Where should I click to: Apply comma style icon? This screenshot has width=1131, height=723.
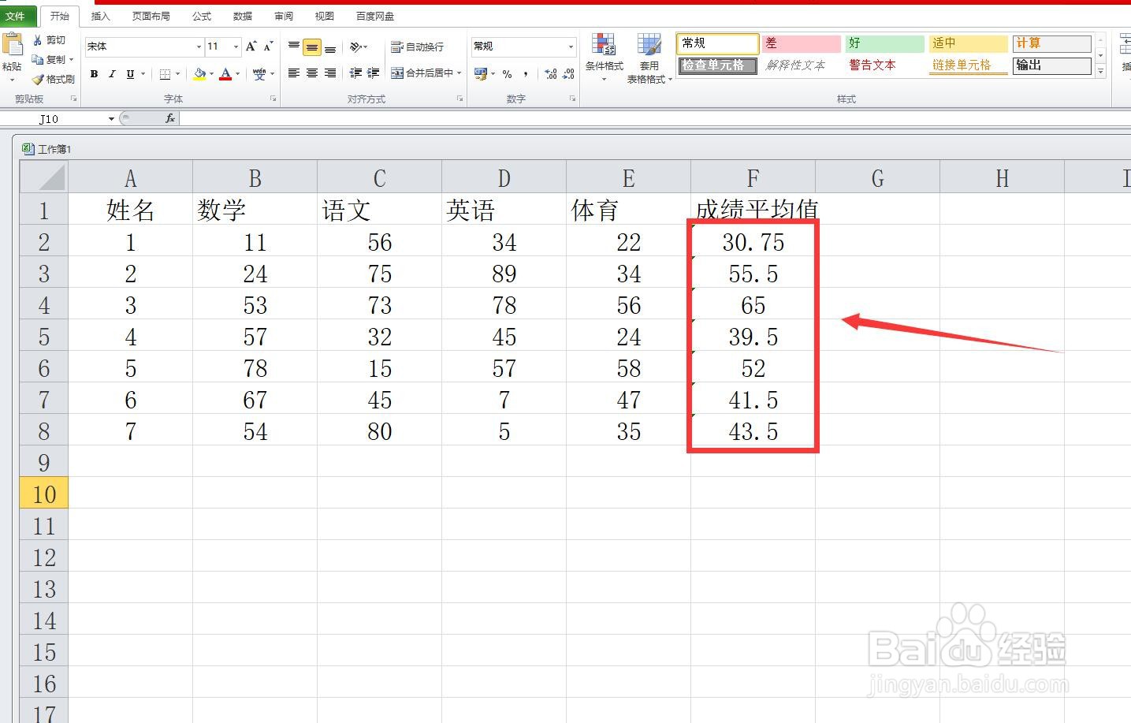pyautogui.click(x=525, y=73)
